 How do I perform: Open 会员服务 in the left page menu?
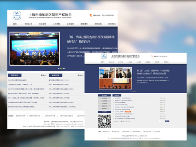pyautogui.click(x=70, y=24)
